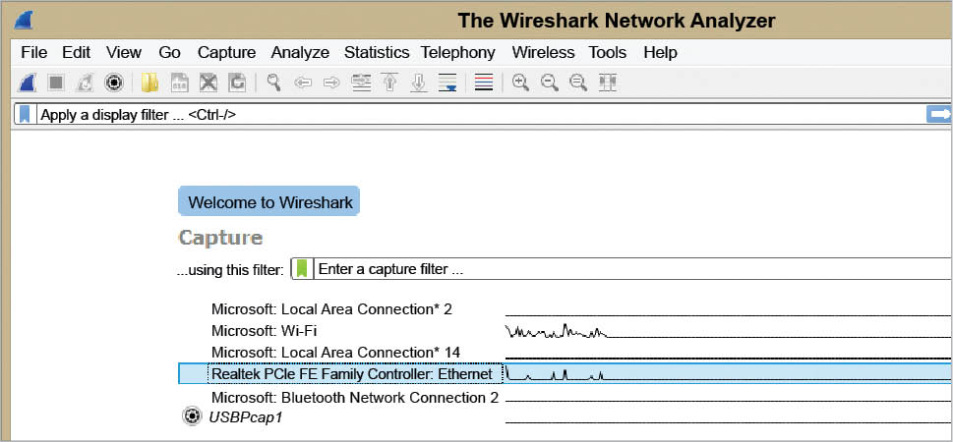Open the capture filter bookmark dropdown
This screenshot has width=953, height=442.
302,268
